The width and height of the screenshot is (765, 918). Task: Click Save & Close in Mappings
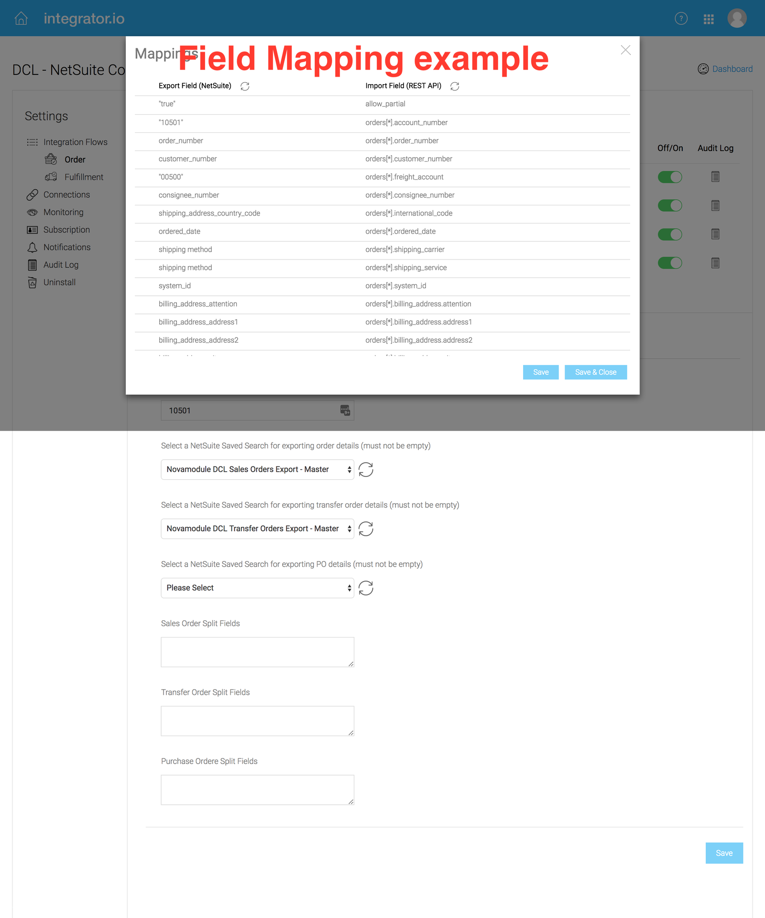tap(596, 372)
